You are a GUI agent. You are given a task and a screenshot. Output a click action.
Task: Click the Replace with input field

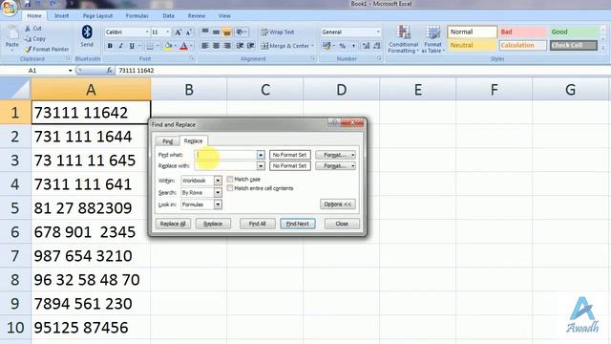click(225, 166)
